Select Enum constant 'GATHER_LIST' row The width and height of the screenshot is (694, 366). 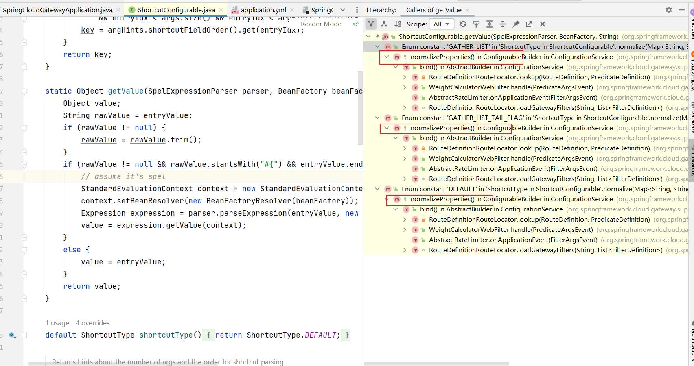point(526,47)
